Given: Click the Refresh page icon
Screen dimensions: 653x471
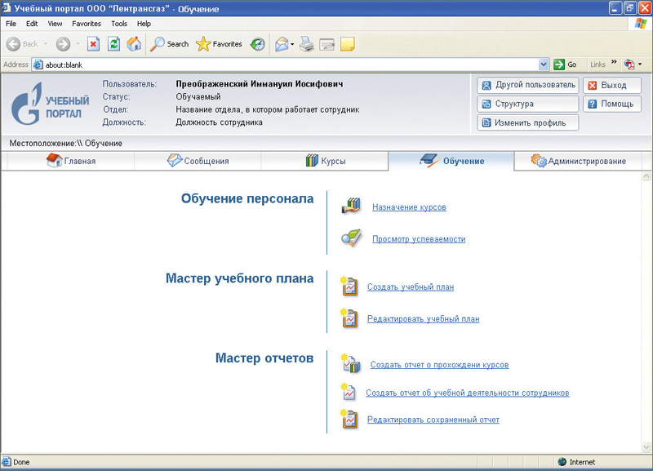Looking at the screenshot, I should pyautogui.click(x=114, y=44).
